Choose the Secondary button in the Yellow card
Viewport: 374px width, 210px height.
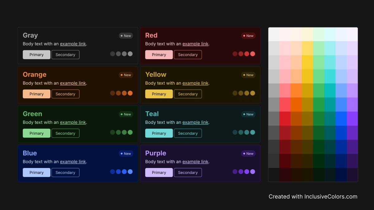[188, 94]
